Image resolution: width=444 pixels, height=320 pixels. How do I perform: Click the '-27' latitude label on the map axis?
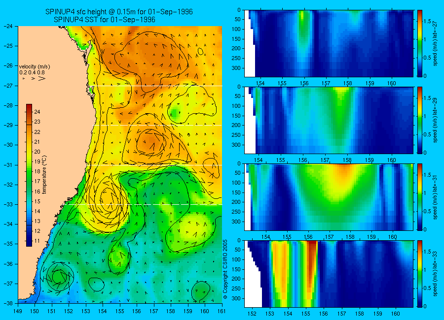coord(8,86)
